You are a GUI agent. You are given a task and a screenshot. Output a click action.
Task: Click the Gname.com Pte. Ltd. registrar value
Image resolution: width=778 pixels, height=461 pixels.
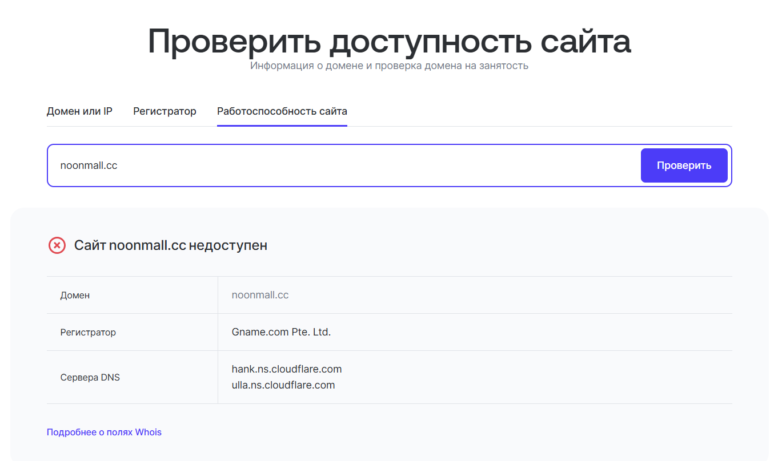(x=281, y=331)
